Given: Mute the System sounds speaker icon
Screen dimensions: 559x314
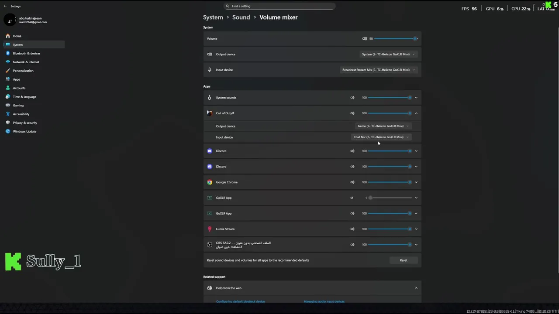Looking at the screenshot, I should [x=352, y=98].
